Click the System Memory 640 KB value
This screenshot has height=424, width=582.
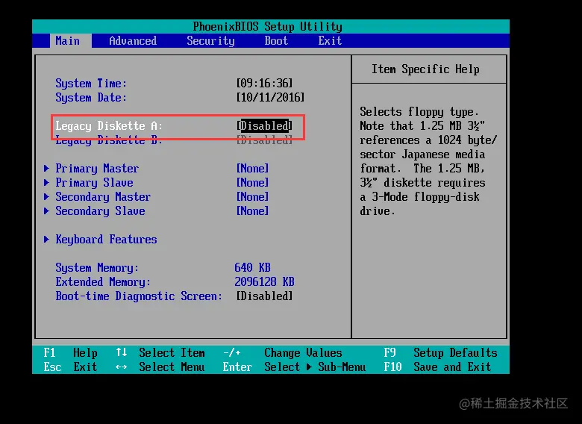(x=252, y=267)
